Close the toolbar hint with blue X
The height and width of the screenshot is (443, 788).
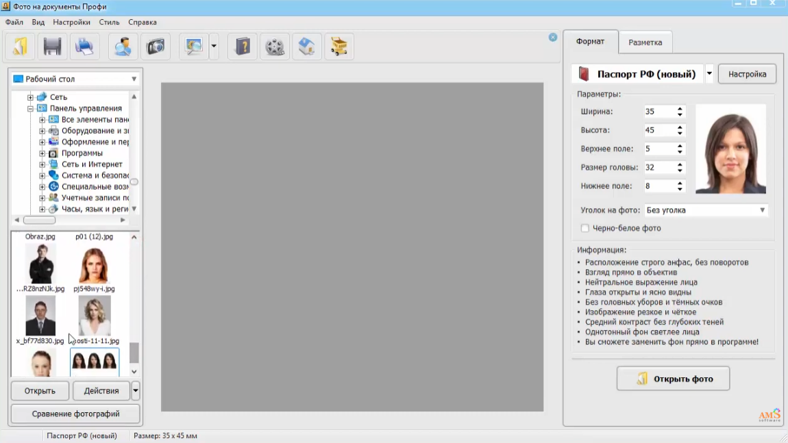click(553, 37)
